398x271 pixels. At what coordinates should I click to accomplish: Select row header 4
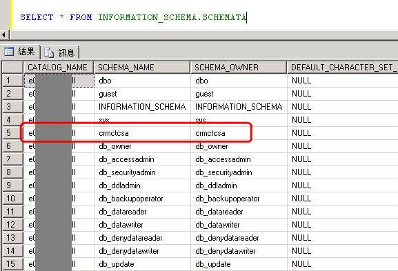pyautogui.click(x=12, y=120)
